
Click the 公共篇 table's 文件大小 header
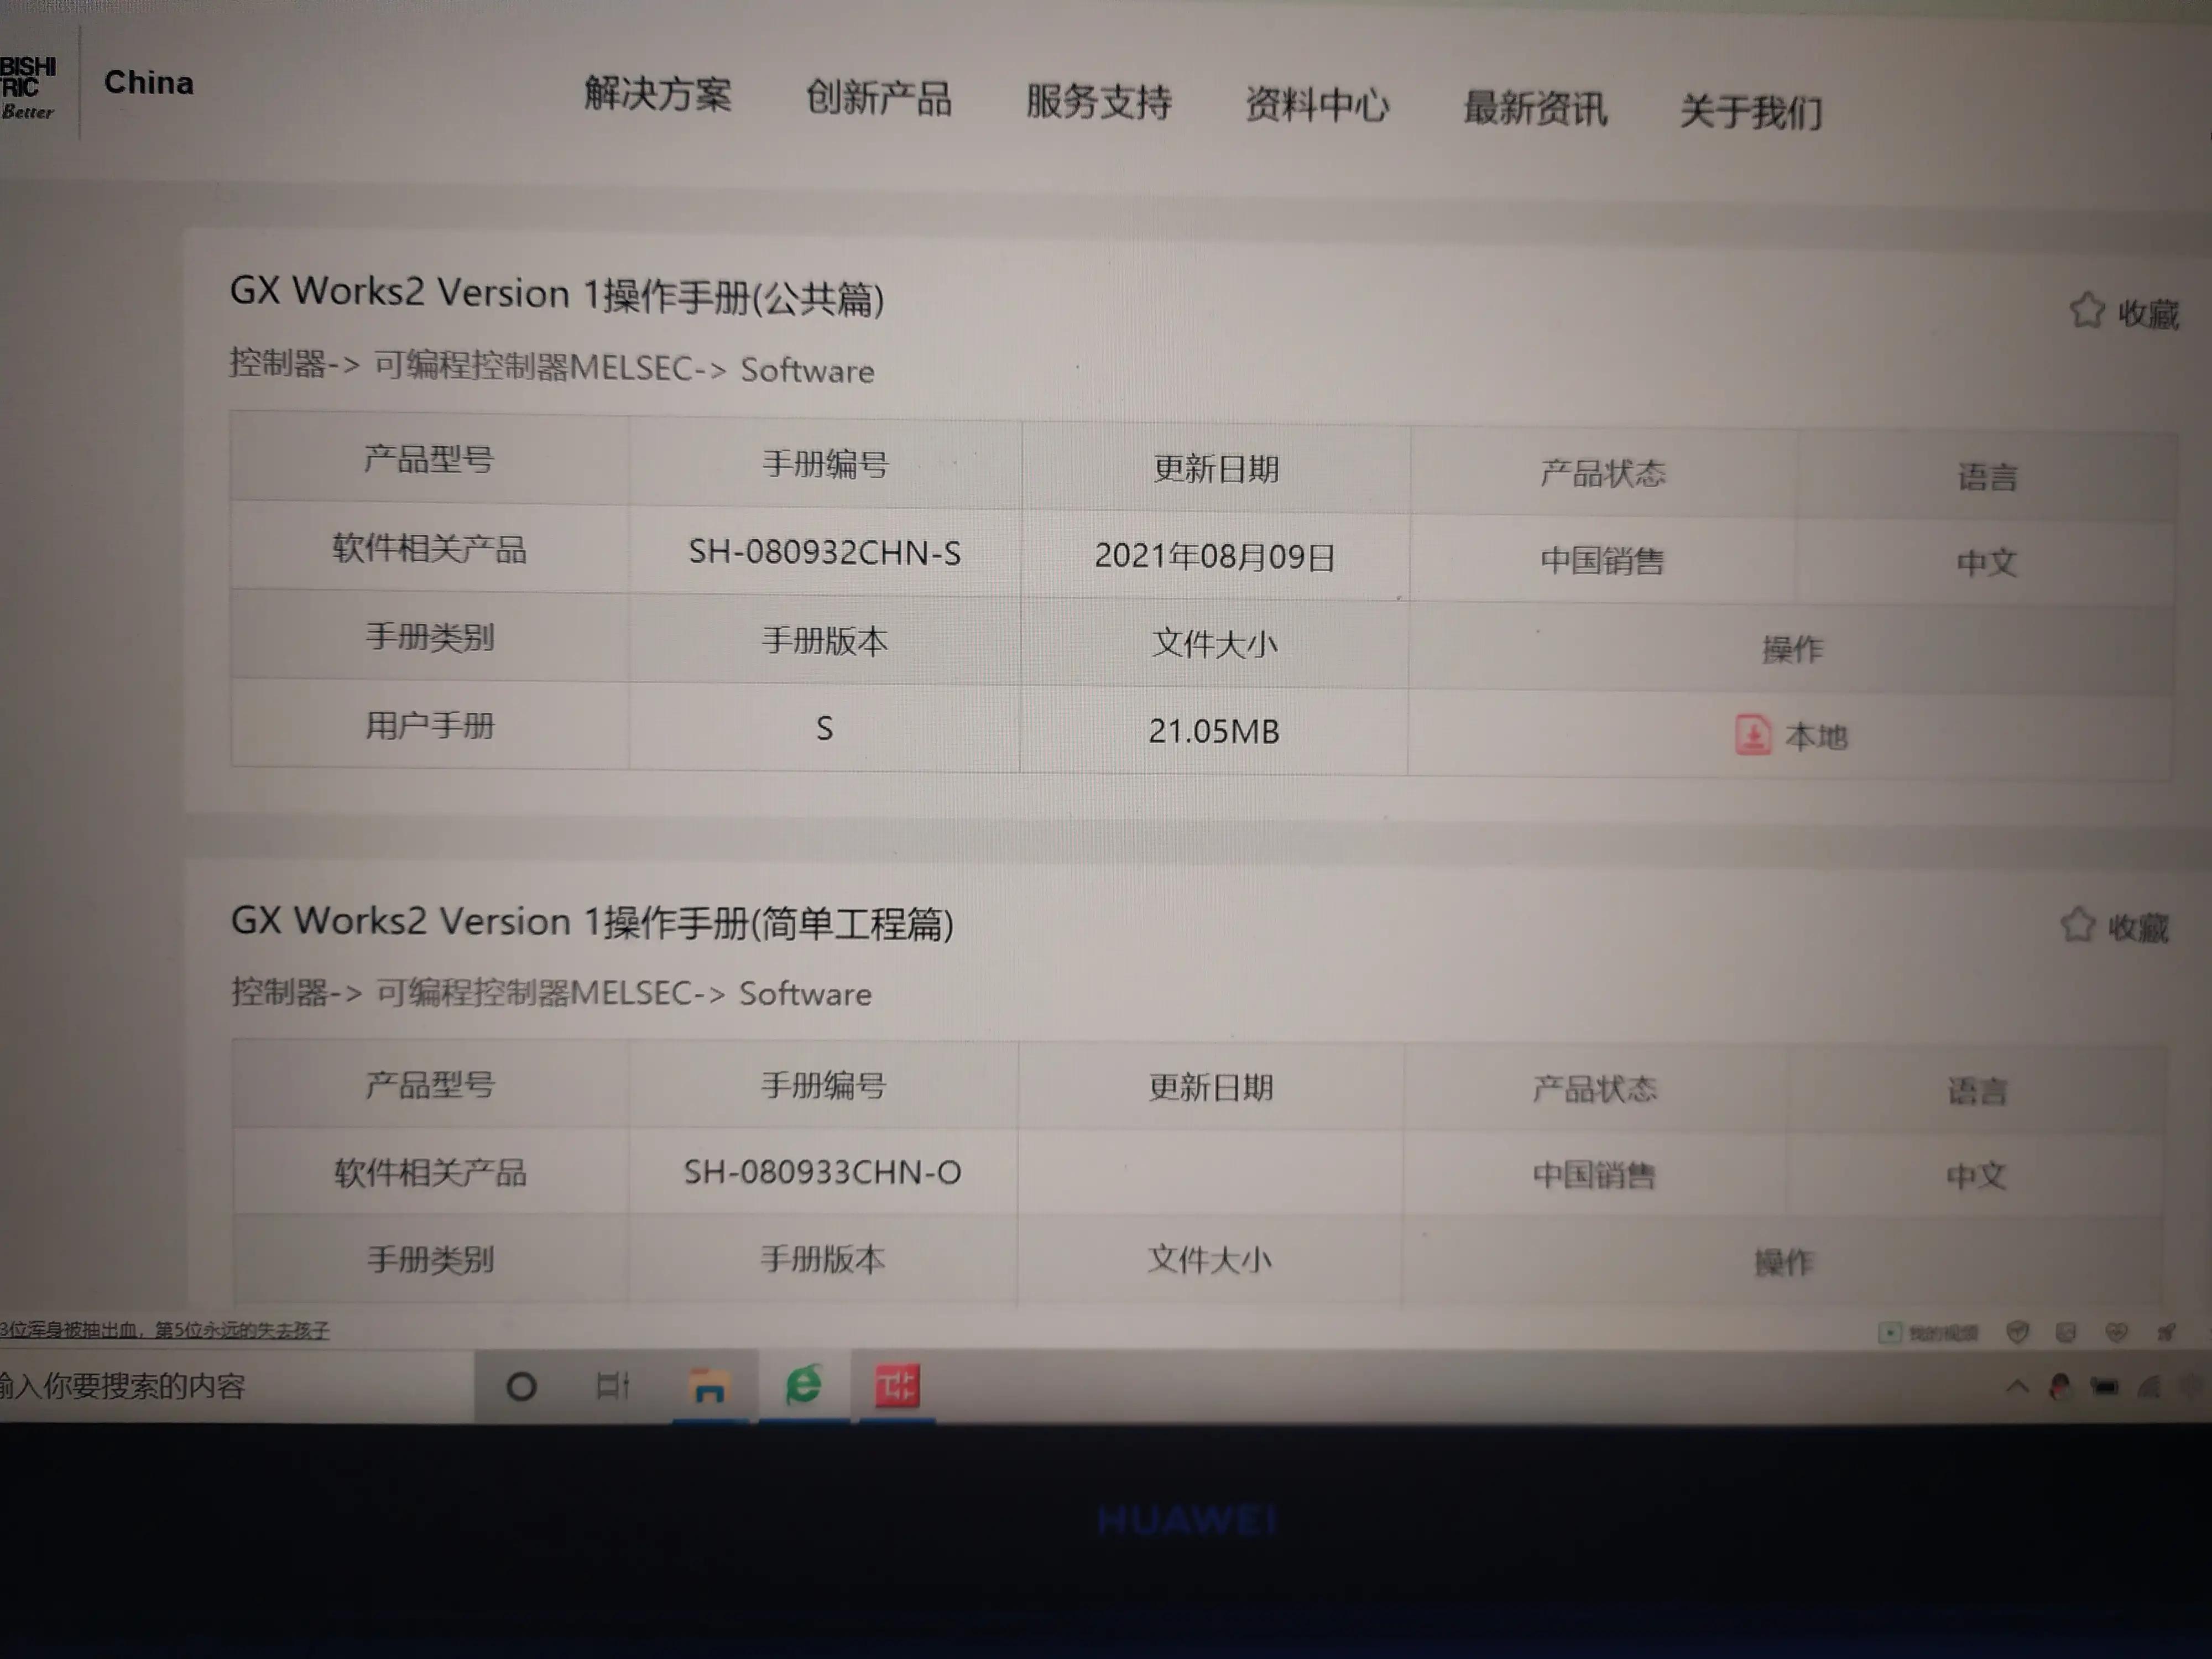(x=1214, y=643)
